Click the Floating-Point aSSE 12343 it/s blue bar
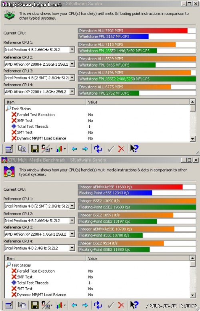The width and height of the screenshot is (200, 311). click(137, 193)
